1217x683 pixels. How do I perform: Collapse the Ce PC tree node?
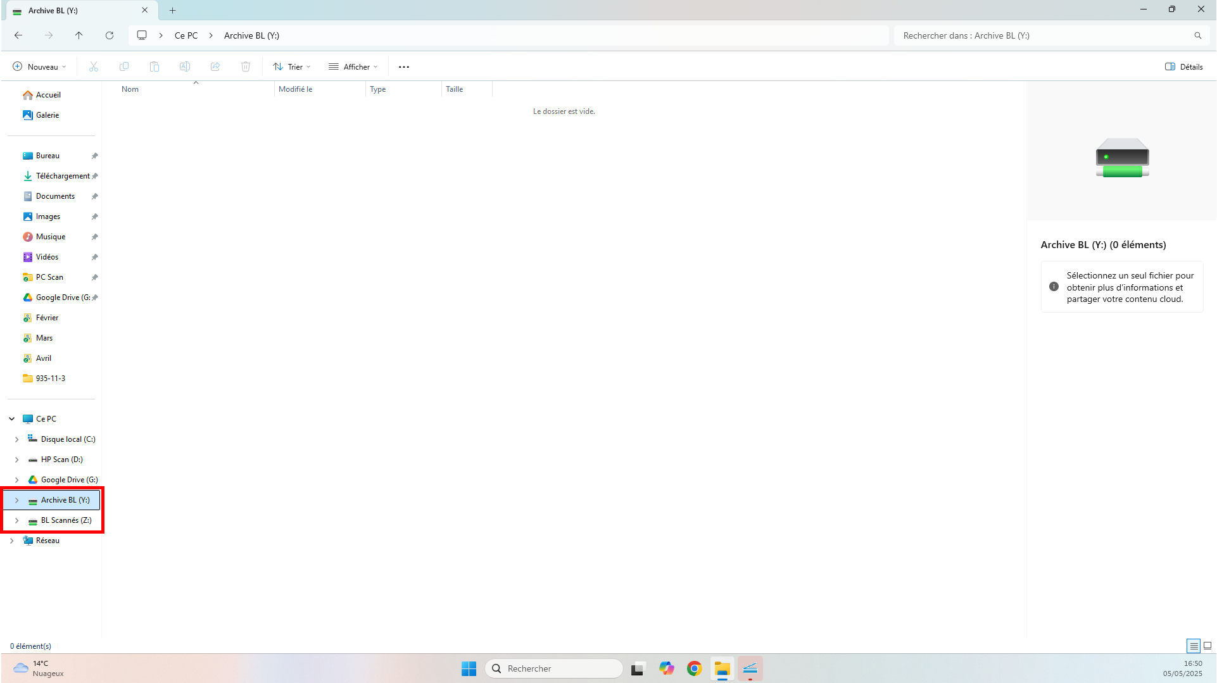[12, 419]
